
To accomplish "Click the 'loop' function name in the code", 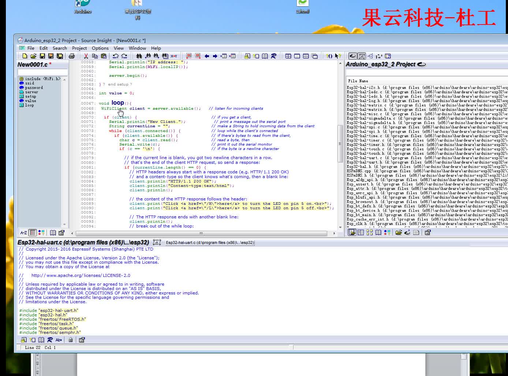I will (x=117, y=103).
